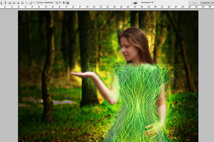Close the Layers tab with its x
The image size is (214, 142).
(198, 2)
